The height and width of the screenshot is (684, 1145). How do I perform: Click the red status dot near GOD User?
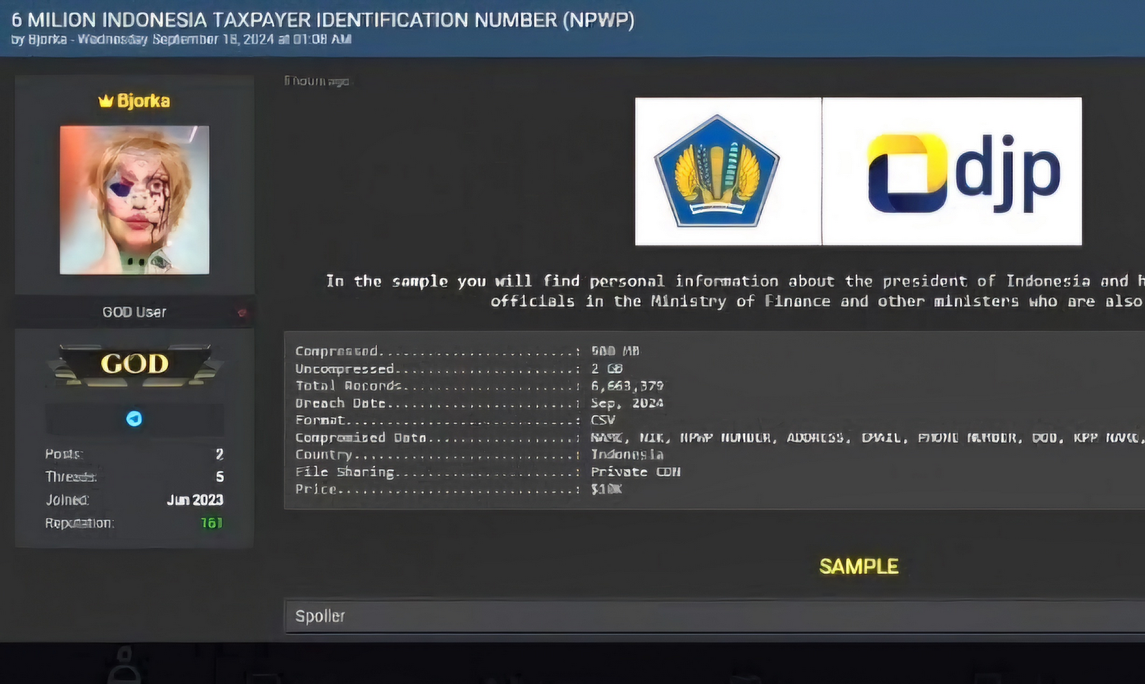coord(242,313)
